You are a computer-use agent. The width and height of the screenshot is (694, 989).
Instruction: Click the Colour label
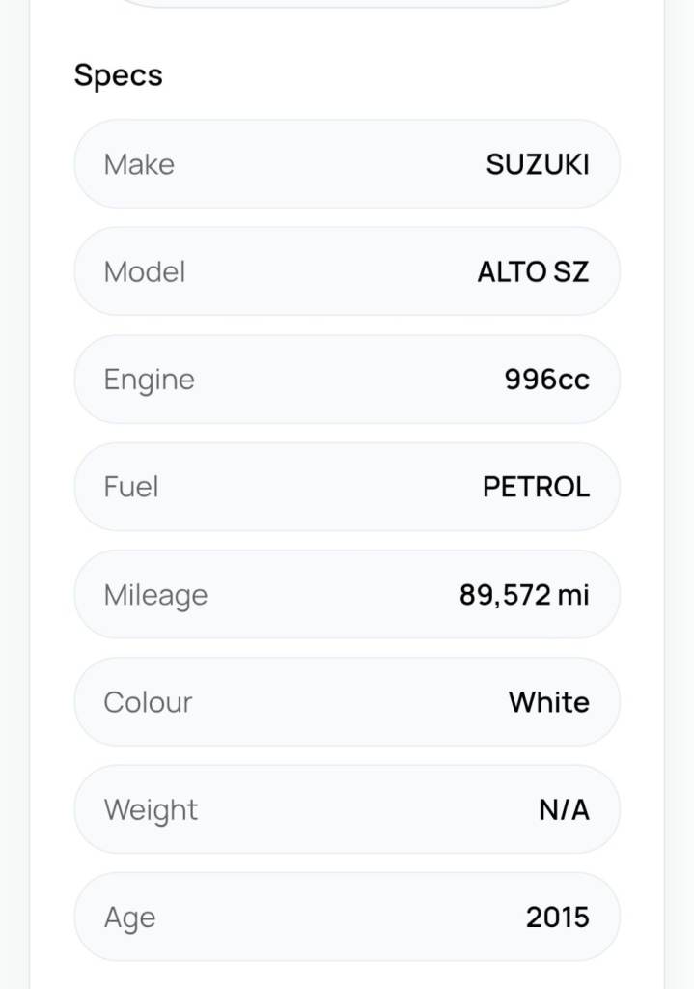coord(148,702)
